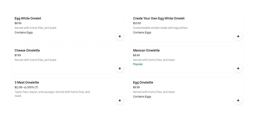This screenshot has height=117, width=257.
Task: Add Mexican Omelette using plus icon
Action: pos(238,68)
